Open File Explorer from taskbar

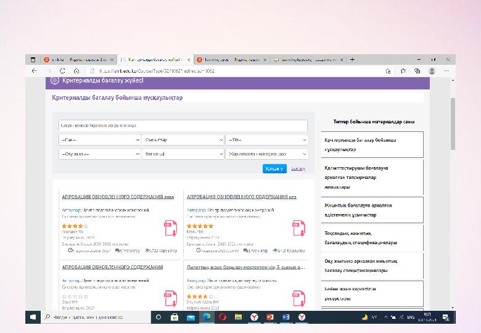pyautogui.click(x=239, y=317)
